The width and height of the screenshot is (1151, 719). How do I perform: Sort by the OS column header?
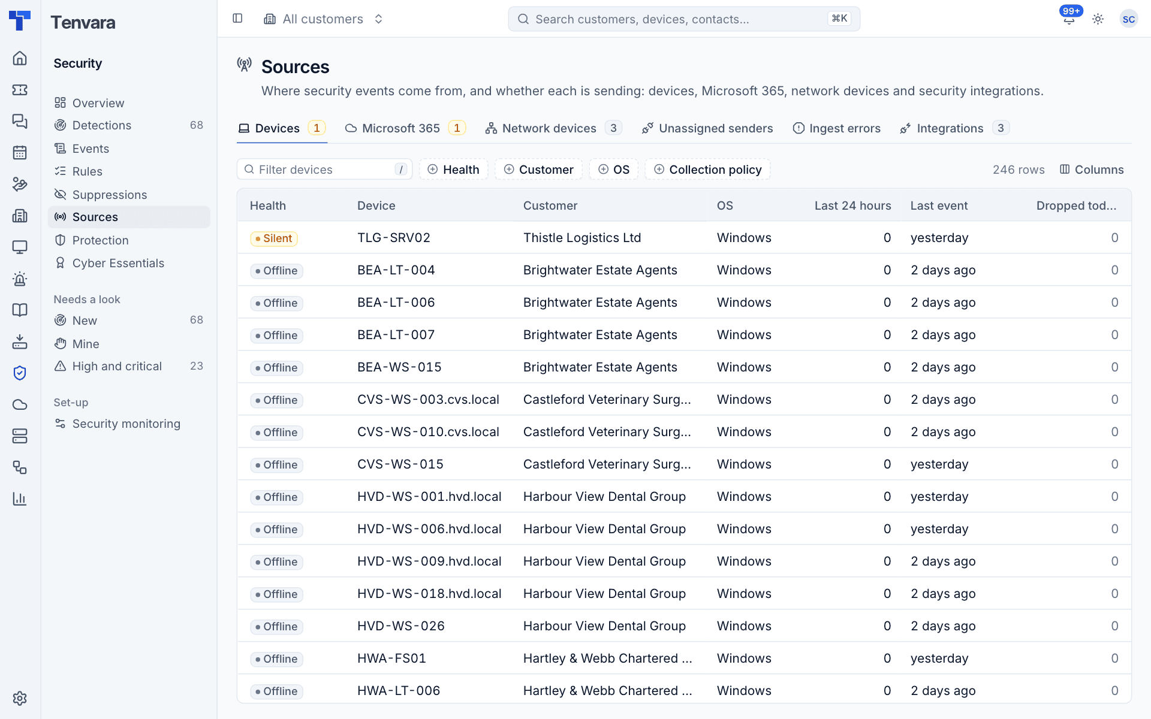pos(725,206)
